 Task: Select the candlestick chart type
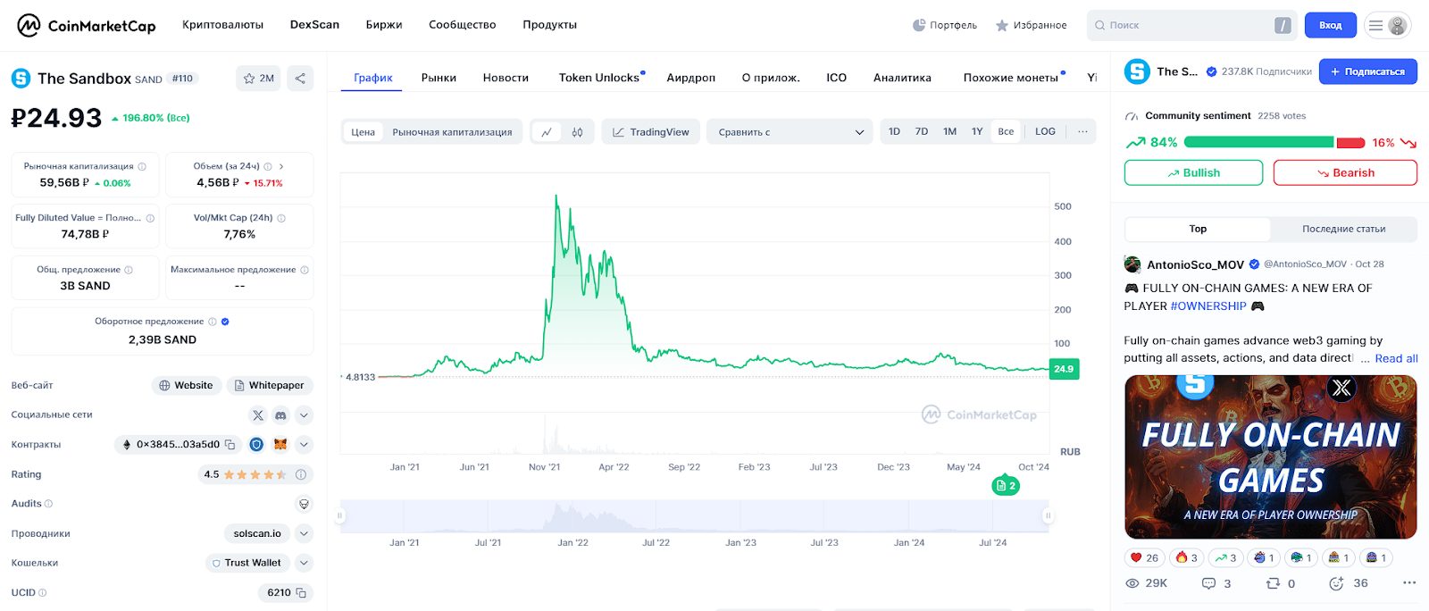tap(577, 132)
